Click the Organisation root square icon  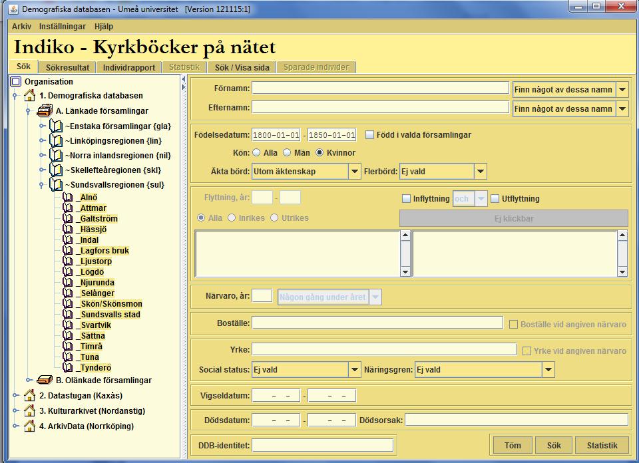(x=16, y=81)
